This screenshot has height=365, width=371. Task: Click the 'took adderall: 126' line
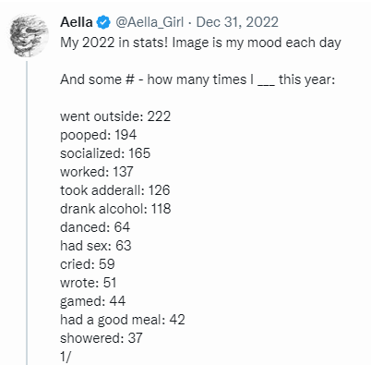115,190
